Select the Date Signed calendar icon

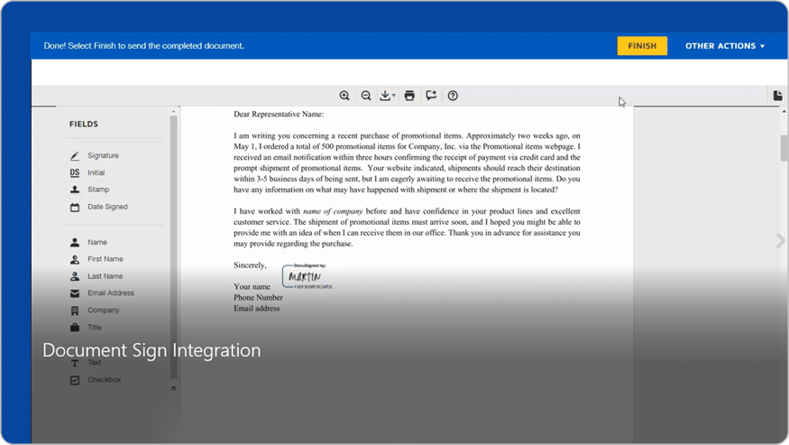pos(75,207)
